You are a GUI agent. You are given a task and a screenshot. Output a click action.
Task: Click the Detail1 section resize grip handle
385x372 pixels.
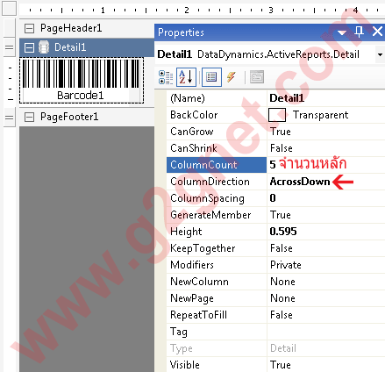(9, 47)
